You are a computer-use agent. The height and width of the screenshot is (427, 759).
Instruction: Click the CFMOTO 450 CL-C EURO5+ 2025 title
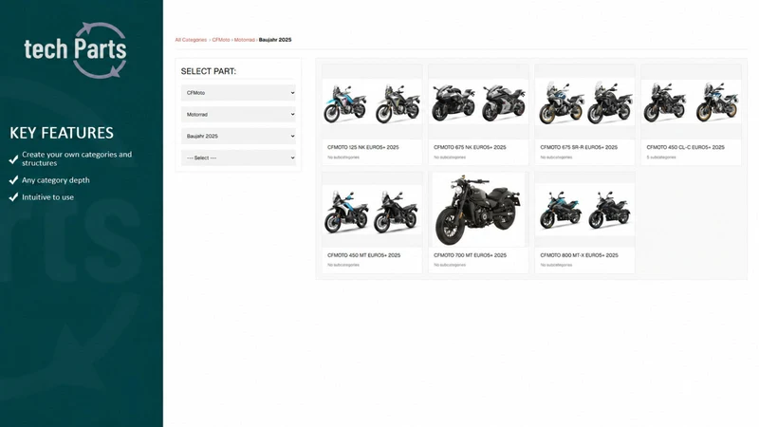click(685, 147)
